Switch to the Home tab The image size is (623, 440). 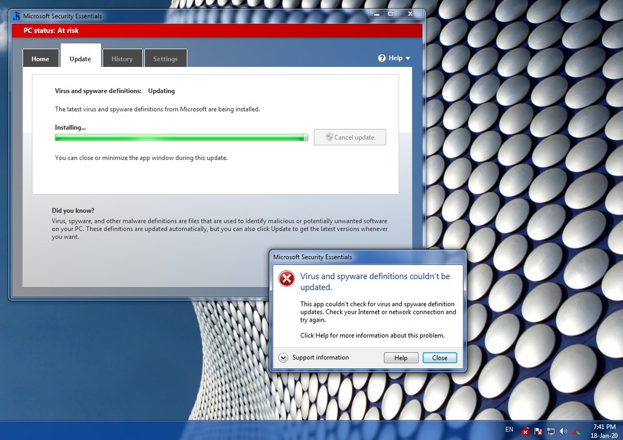point(40,58)
